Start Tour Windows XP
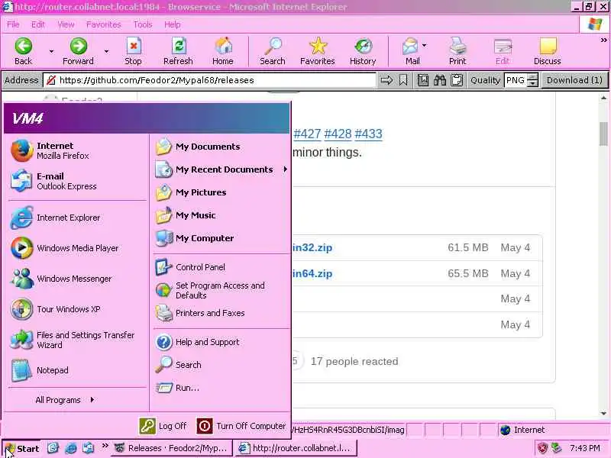The height and width of the screenshot is (458, 611). tap(77, 309)
